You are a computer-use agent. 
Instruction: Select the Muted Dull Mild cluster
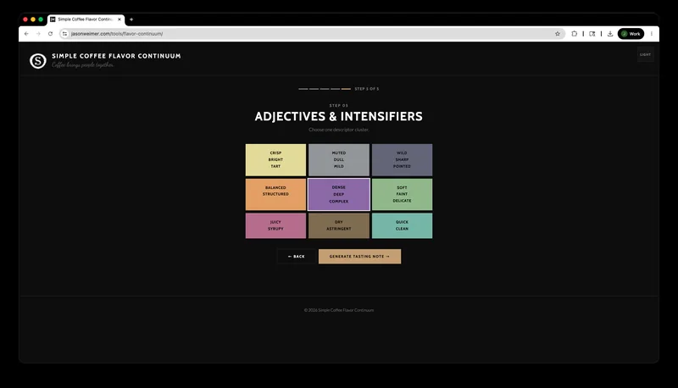338,160
